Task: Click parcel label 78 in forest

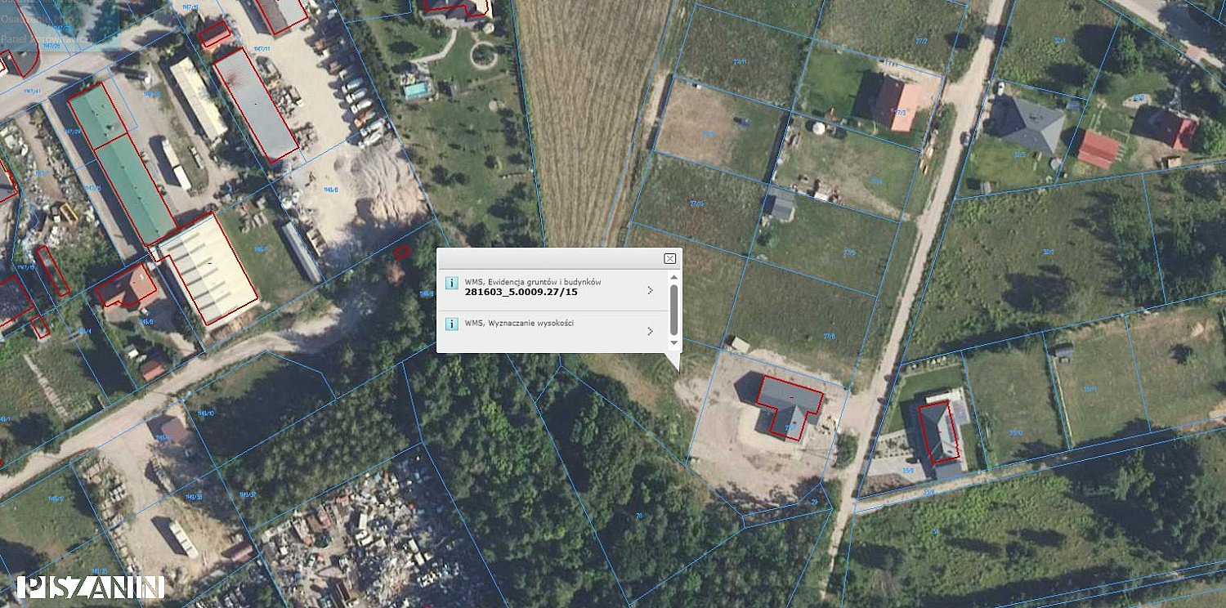Action: click(x=639, y=515)
